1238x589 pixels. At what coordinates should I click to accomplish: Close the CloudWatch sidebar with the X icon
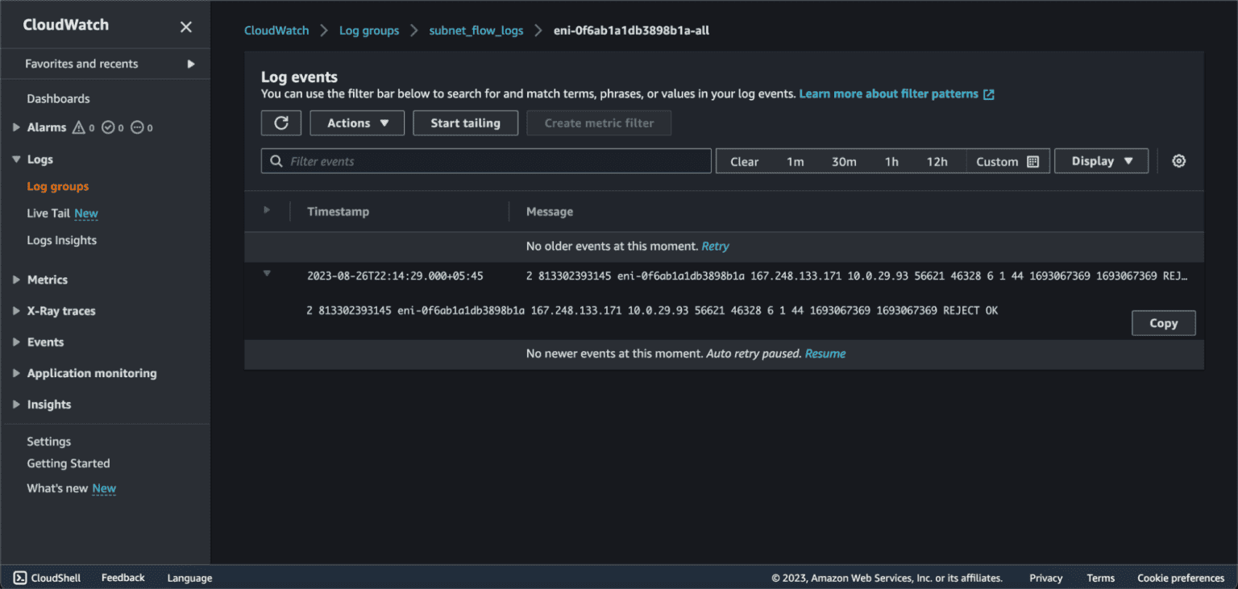click(x=185, y=26)
